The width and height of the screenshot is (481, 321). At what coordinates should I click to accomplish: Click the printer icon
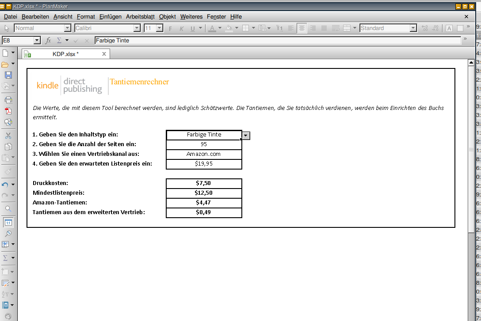pyautogui.click(x=8, y=100)
